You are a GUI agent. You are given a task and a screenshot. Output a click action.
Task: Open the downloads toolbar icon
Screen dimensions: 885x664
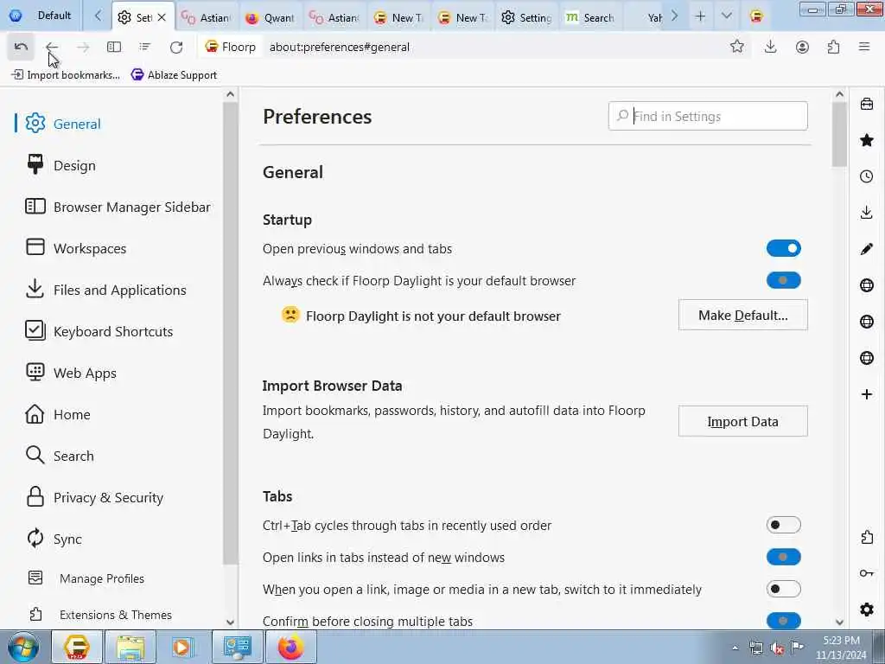pos(770,47)
